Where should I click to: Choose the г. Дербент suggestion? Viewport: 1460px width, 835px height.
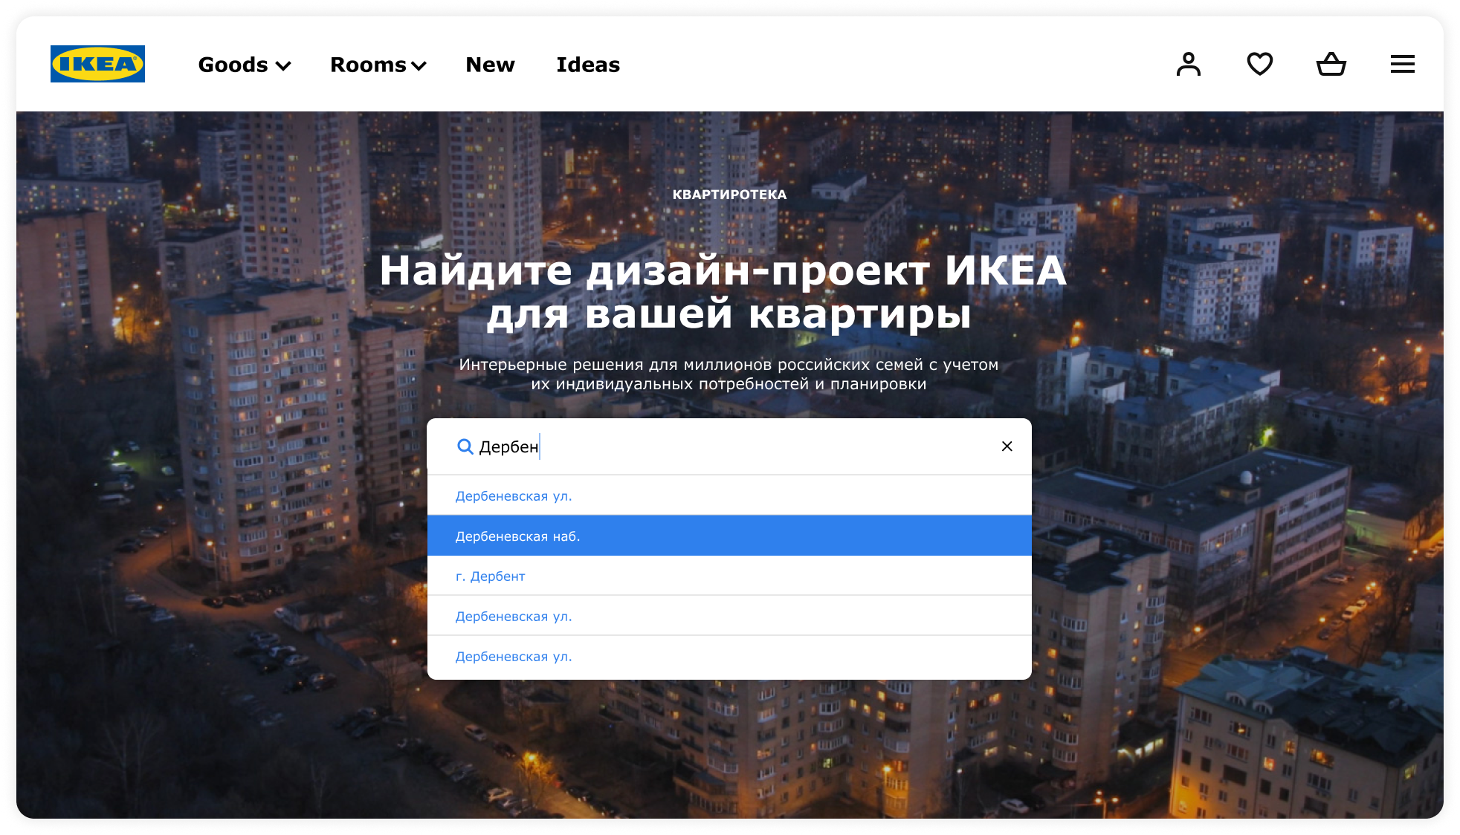pyautogui.click(x=729, y=576)
